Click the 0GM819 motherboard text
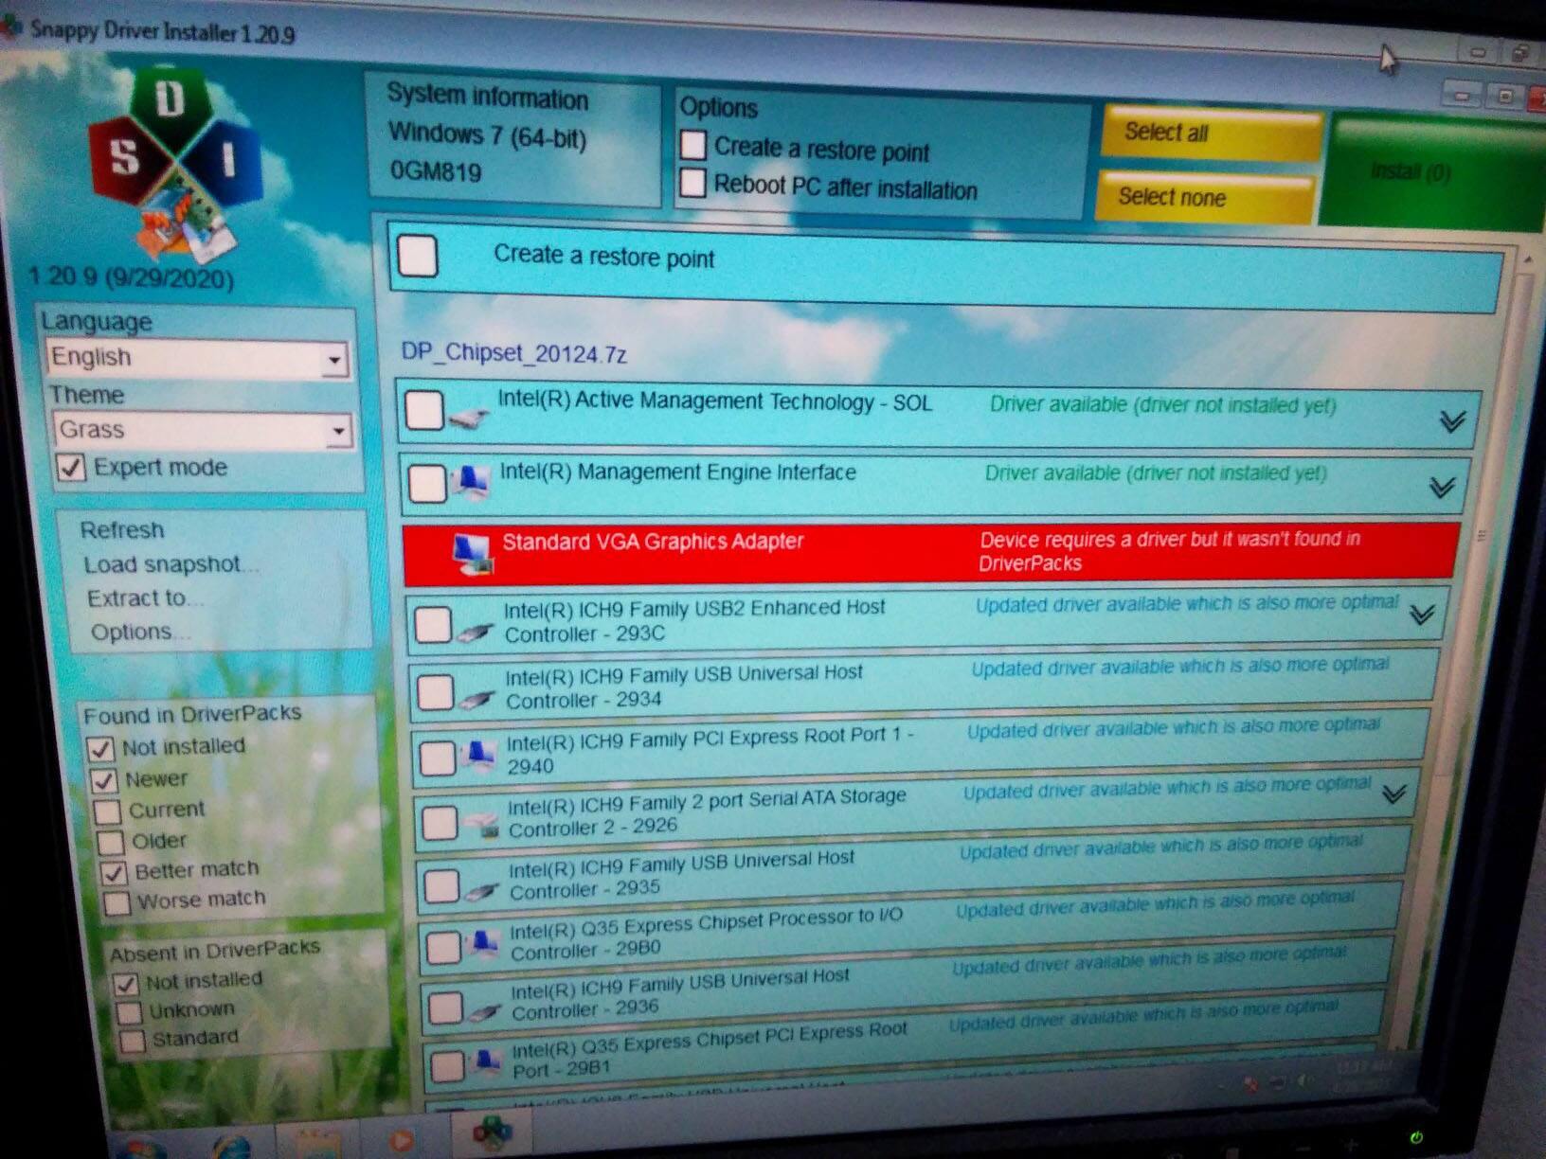Screen dimensions: 1546x1159 click(x=436, y=171)
